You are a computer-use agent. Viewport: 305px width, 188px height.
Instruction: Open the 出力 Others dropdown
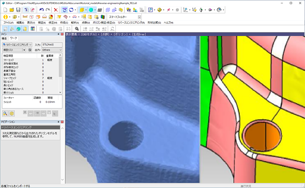point(52,50)
